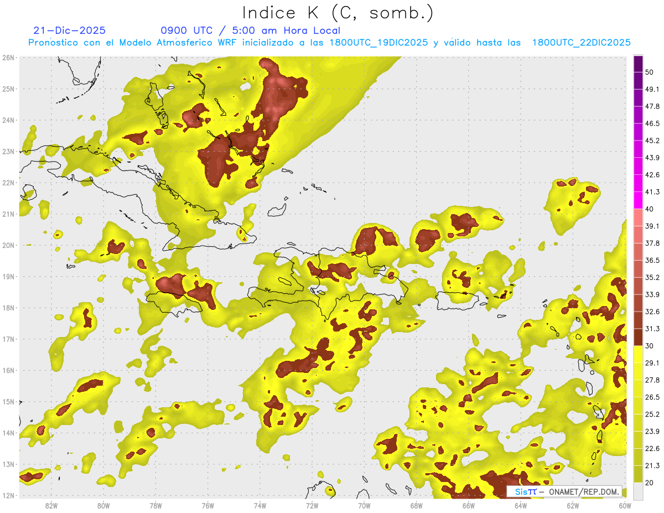The height and width of the screenshot is (513, 664).
Task: Click colorbar value label "36.5"
Action: click(652, 260)
